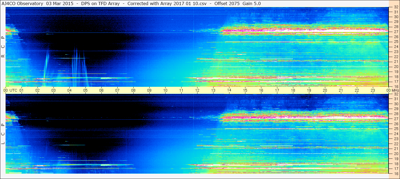Click the 18 MHz tick label, LCP panel
The width and height of the screenshot is (400, 179).
pyautogui.click(x=396, y=164)
